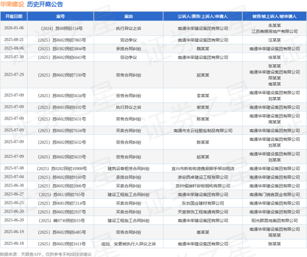Select case number 苏0602民初6043号
307x257 pixels.
[x=62, y=57]
